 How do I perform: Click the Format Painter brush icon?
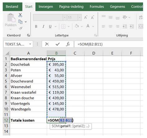click(x=20, y=28)
